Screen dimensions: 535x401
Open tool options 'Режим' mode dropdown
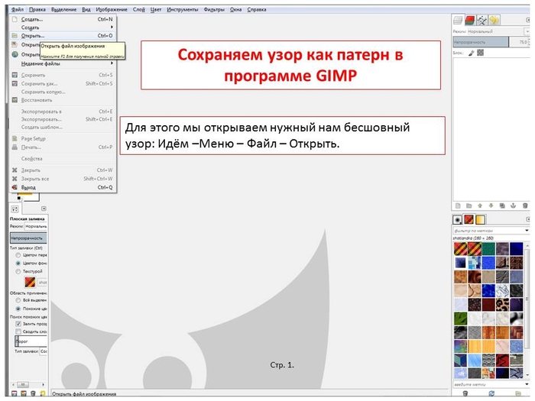(x=36, y=226)
